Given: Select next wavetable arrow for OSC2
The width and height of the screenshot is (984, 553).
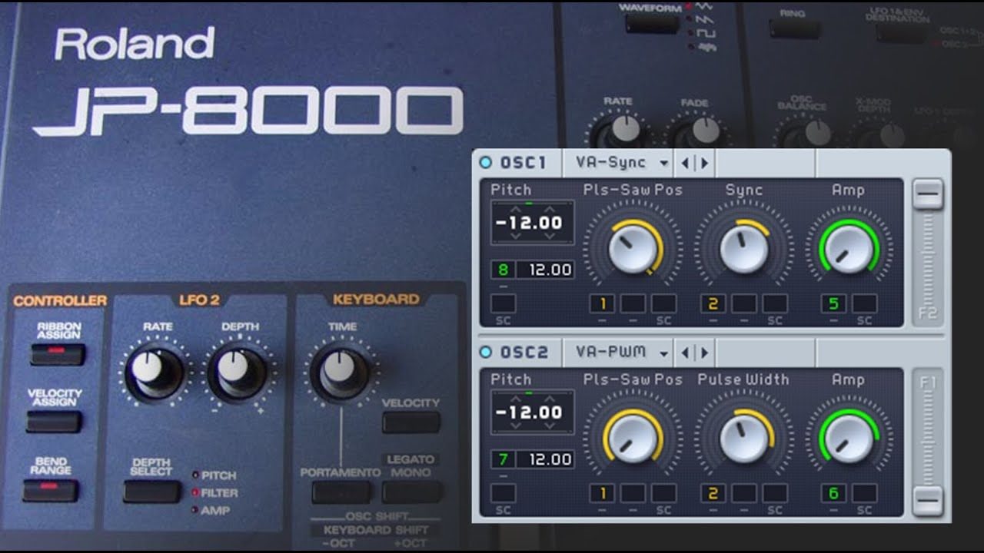Looking at the screenshot, I should pos(704,353).
